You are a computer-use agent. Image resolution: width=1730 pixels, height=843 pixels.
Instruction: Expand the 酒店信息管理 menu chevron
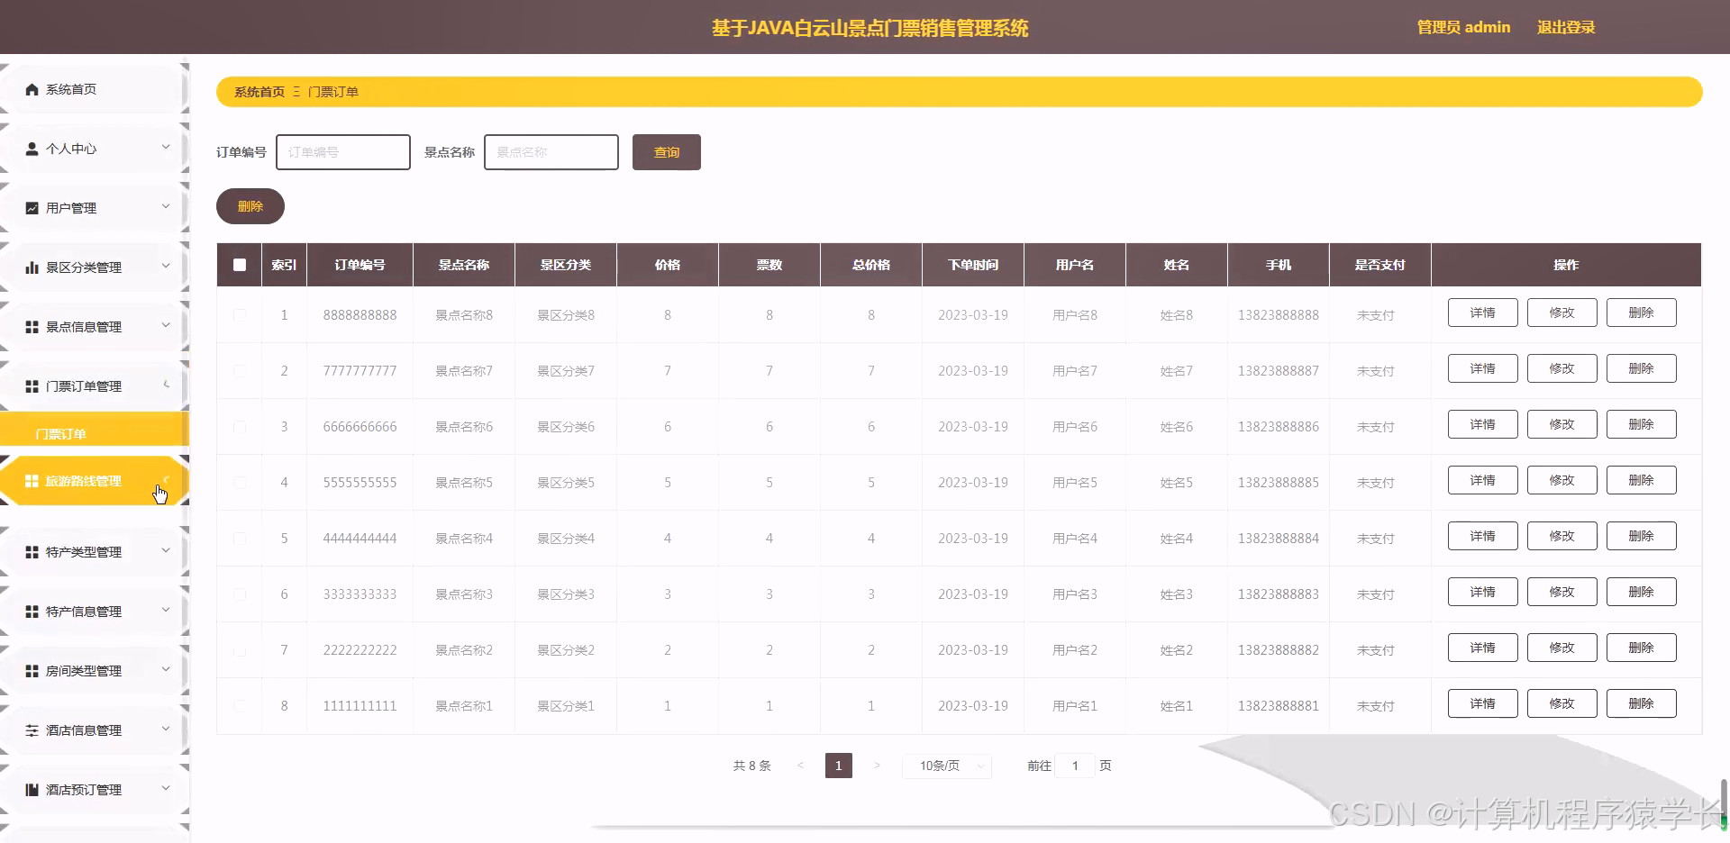[x=166, y=729]
